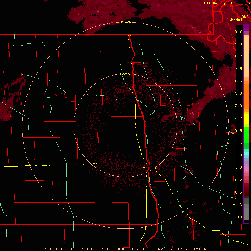
Task: Pick the orange segment of the color bar
Action: coord(246,96)
